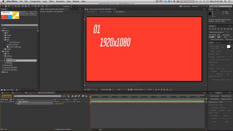Hide the BIC_ANIMATE layer video

click(1, 102)
